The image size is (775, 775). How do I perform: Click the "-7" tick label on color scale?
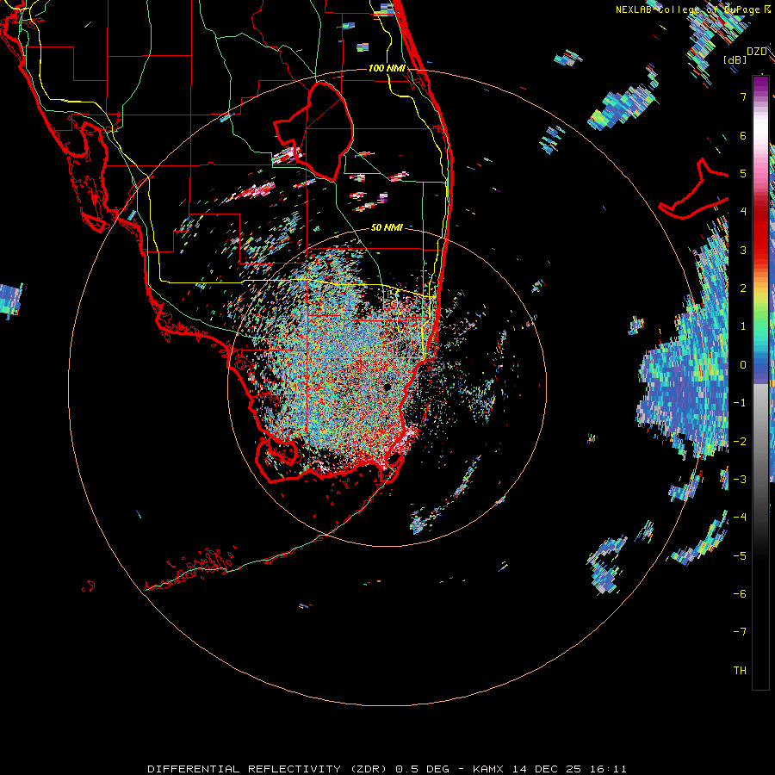[740, 632]
